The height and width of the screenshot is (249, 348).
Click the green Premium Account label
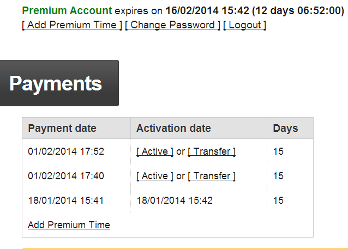click(67, 10)
